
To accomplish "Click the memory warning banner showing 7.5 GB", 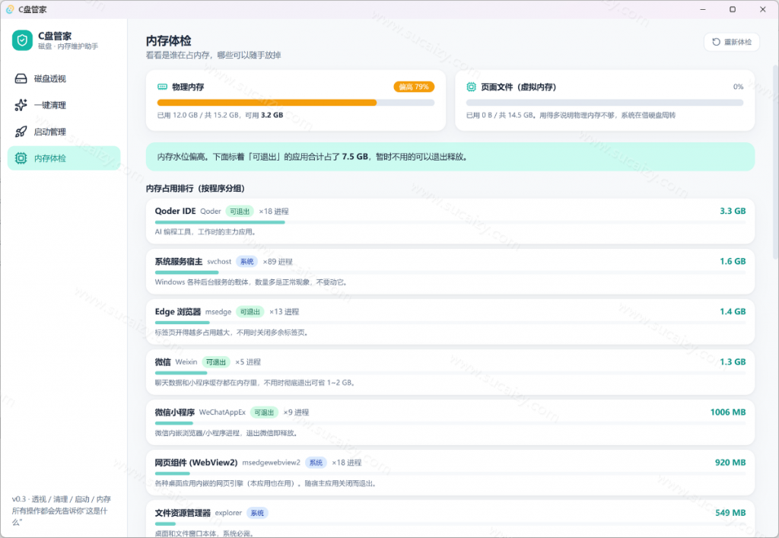I will point(450,157).
